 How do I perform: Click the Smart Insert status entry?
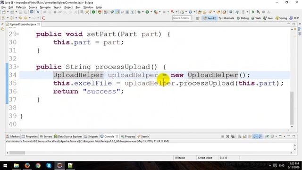[205, 158]
